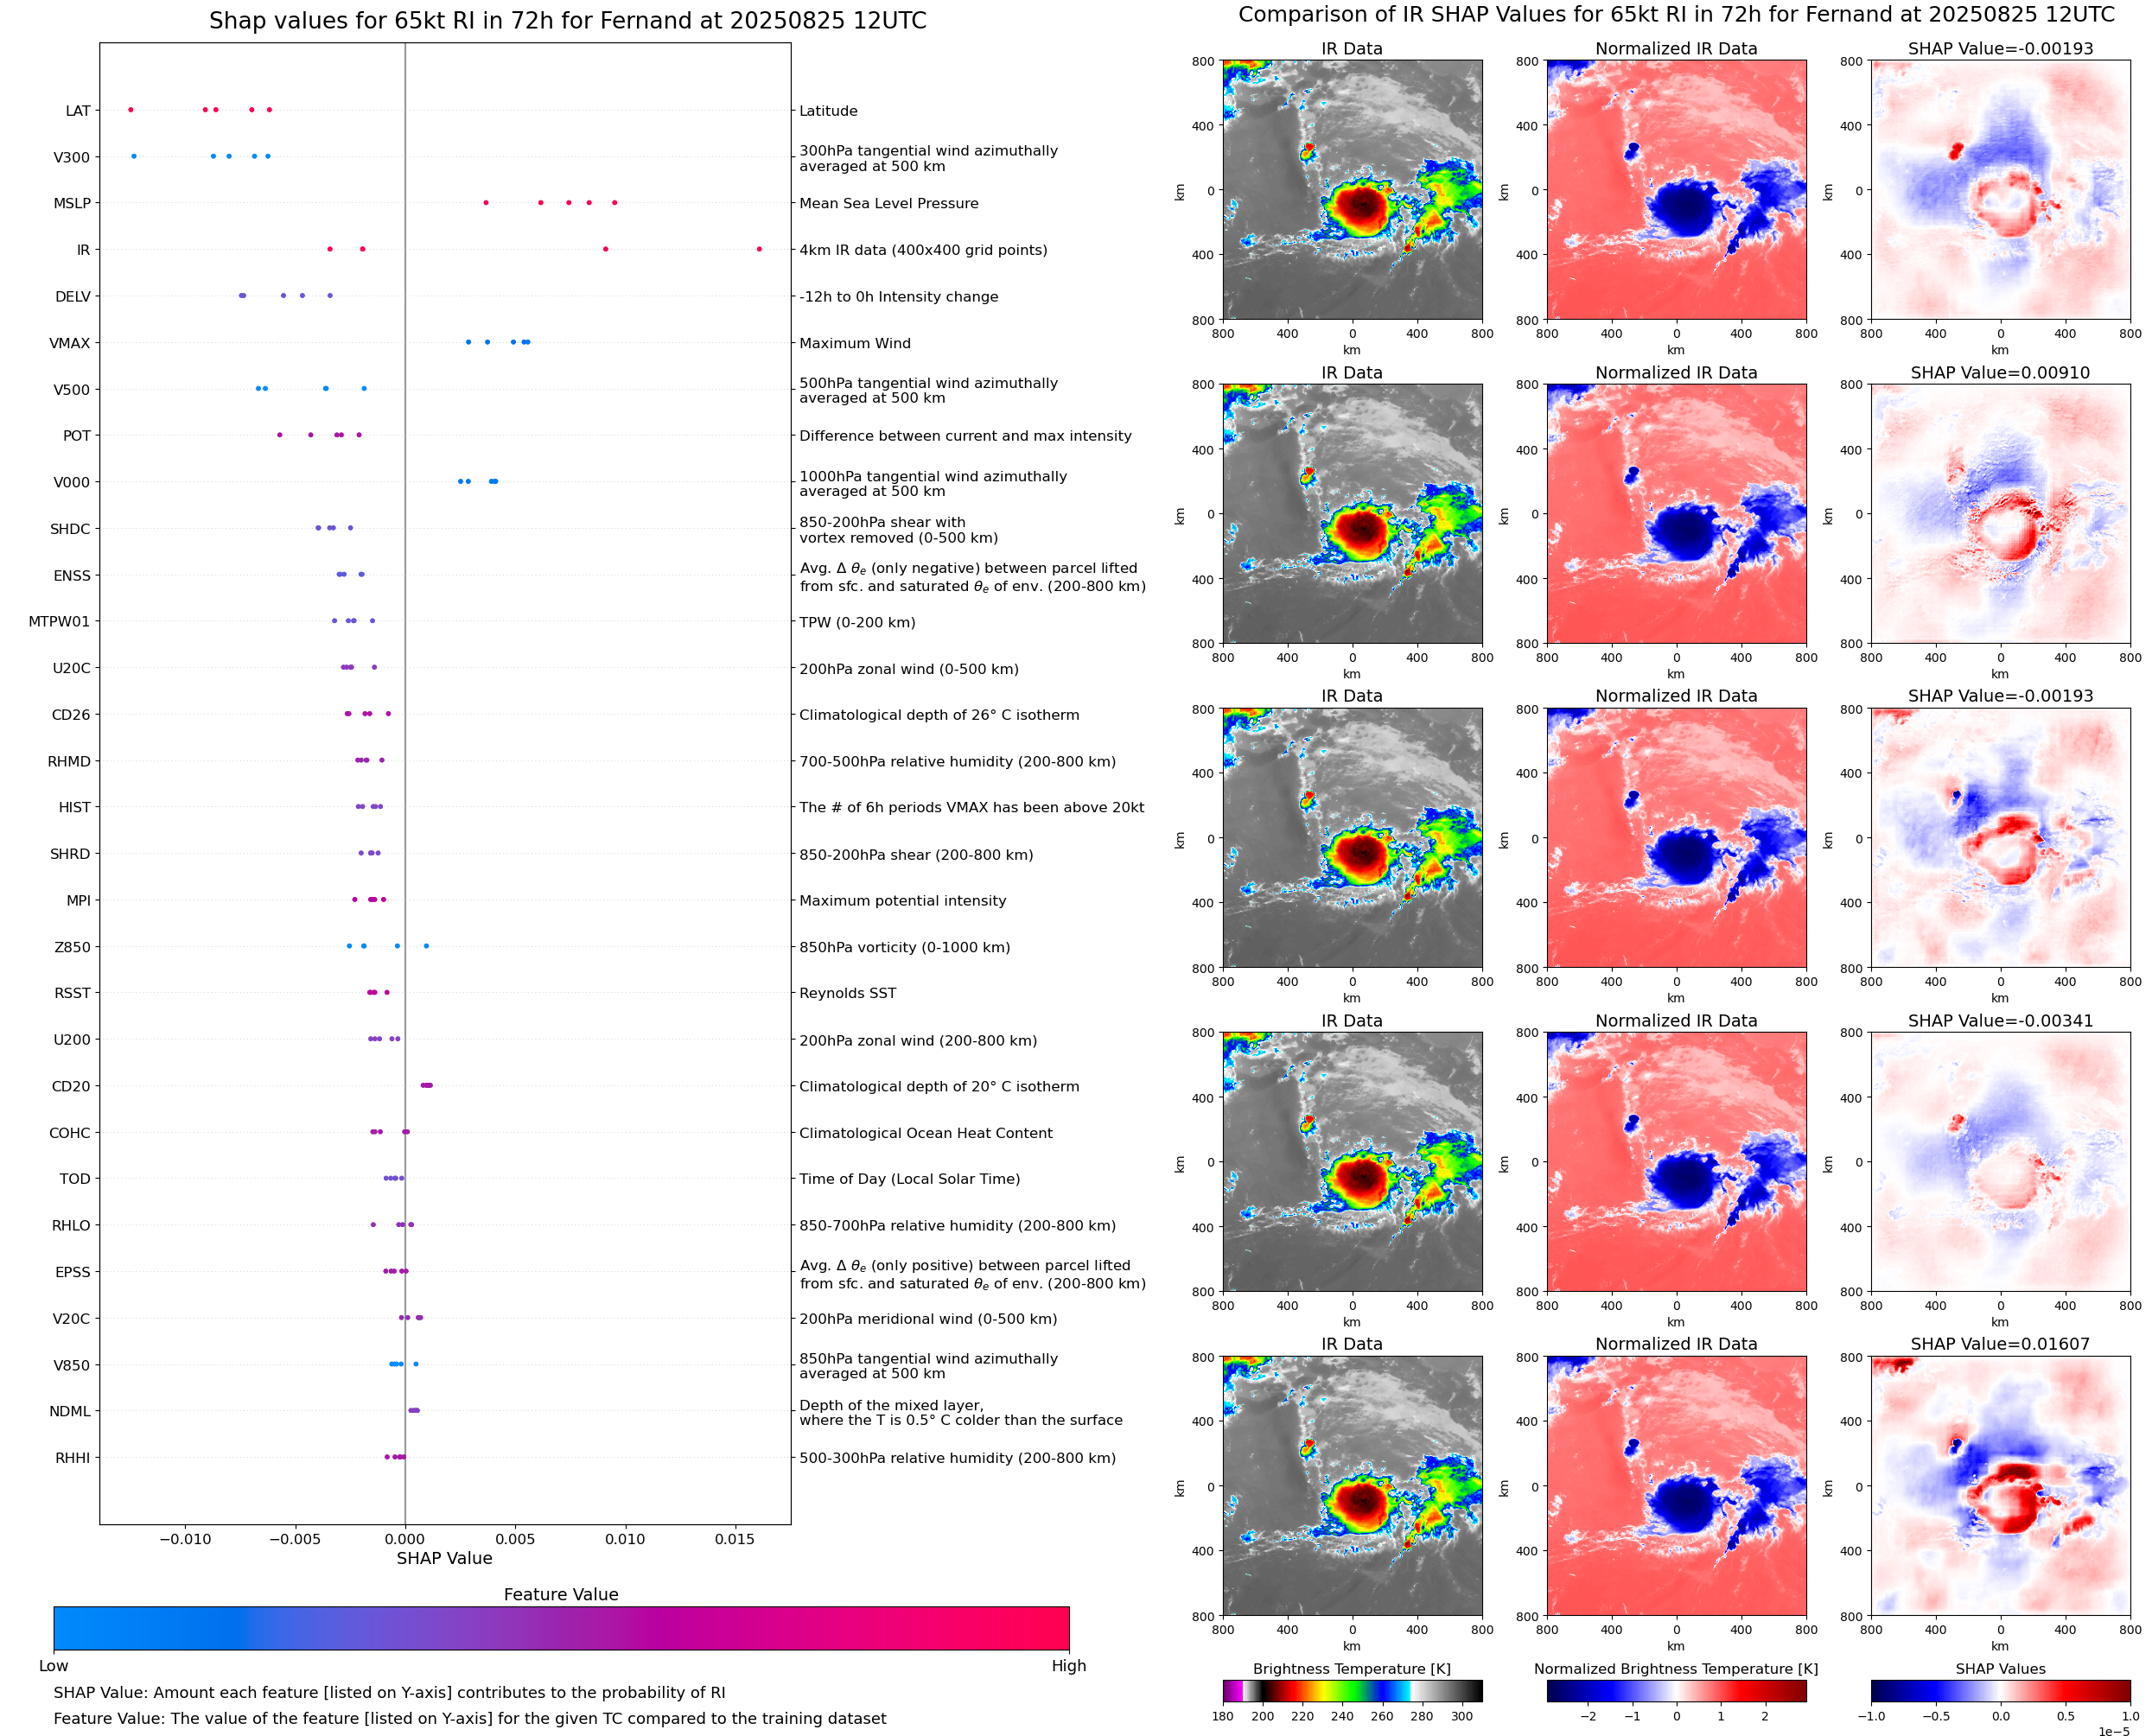
Task: Click the SHAP Value=0.00910 map
Action: pyautogui.click(x=2000, y=514)
